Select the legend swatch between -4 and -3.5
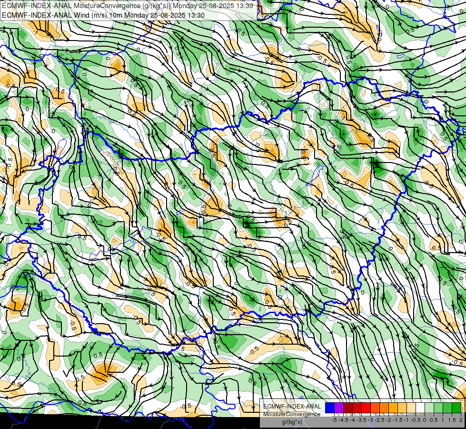This screenshot has height=429, width=466. coord(357,408)
